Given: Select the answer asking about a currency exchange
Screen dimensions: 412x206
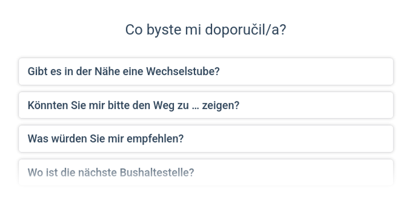Looking at the screenshot, I should tap(206, 71).
